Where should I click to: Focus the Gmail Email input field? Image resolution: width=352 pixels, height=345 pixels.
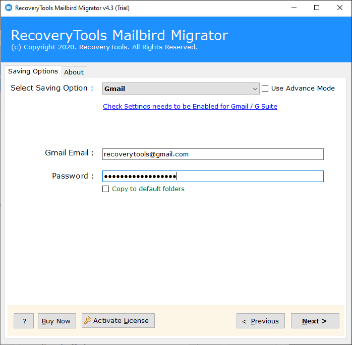pyautogui.click(x=213, y=154)
